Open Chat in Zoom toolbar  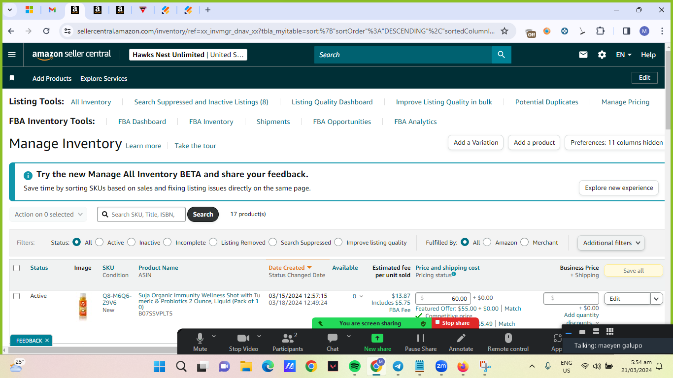click(333, 342)
